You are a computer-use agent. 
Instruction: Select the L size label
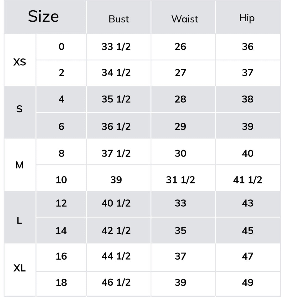[x=19, y=221]
